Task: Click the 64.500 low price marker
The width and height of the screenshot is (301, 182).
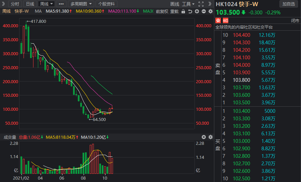Action: 97,120
